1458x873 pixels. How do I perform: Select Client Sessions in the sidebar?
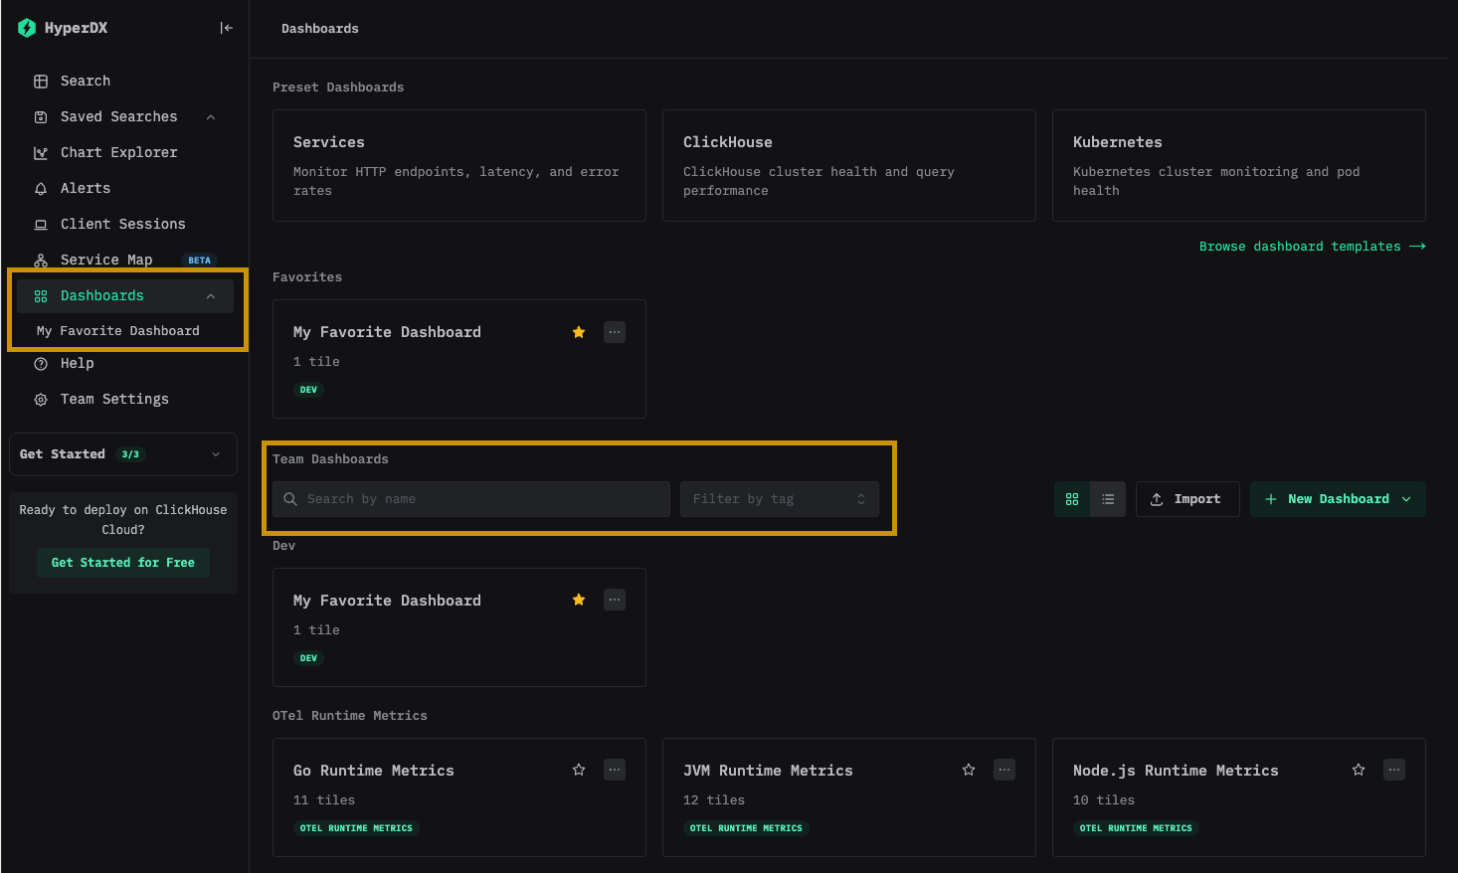click(x=122, y=224)
